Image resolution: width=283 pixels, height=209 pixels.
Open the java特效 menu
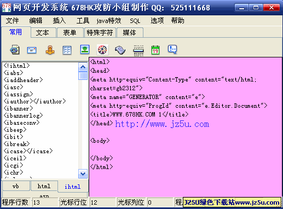pyautogui.click(x=109, y=21)
